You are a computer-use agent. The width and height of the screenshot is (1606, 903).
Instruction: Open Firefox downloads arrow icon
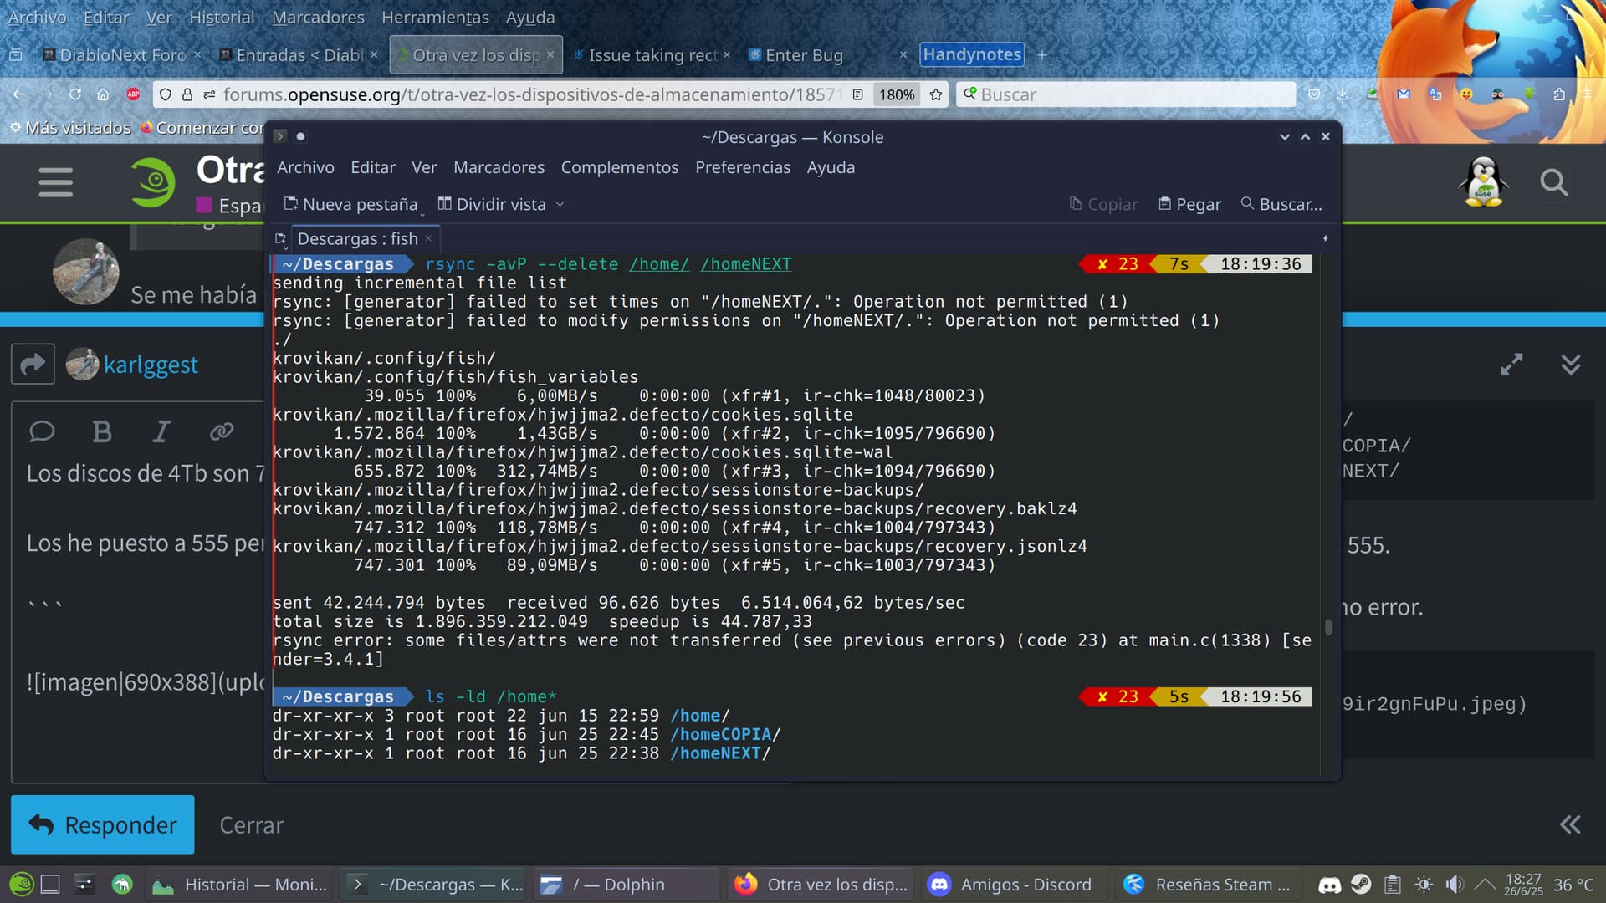[x=1343, y=94]
